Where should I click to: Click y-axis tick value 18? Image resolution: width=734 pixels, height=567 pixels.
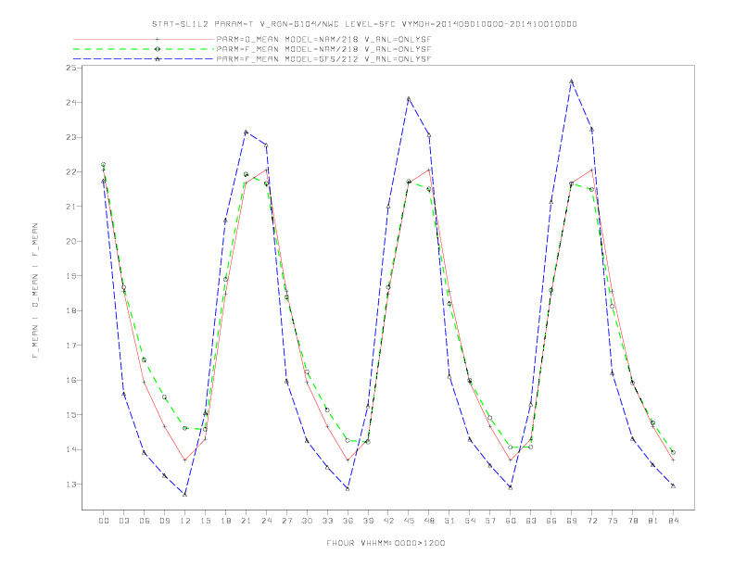[71, 310]
